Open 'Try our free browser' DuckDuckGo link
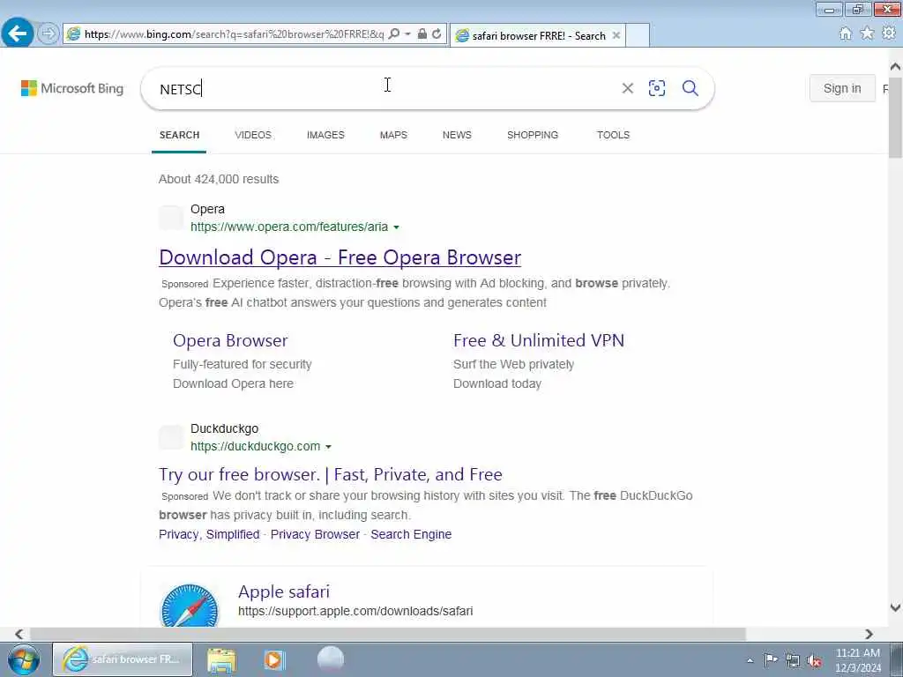This screenshot has width=903, height=677. click(x=330, y=474)
